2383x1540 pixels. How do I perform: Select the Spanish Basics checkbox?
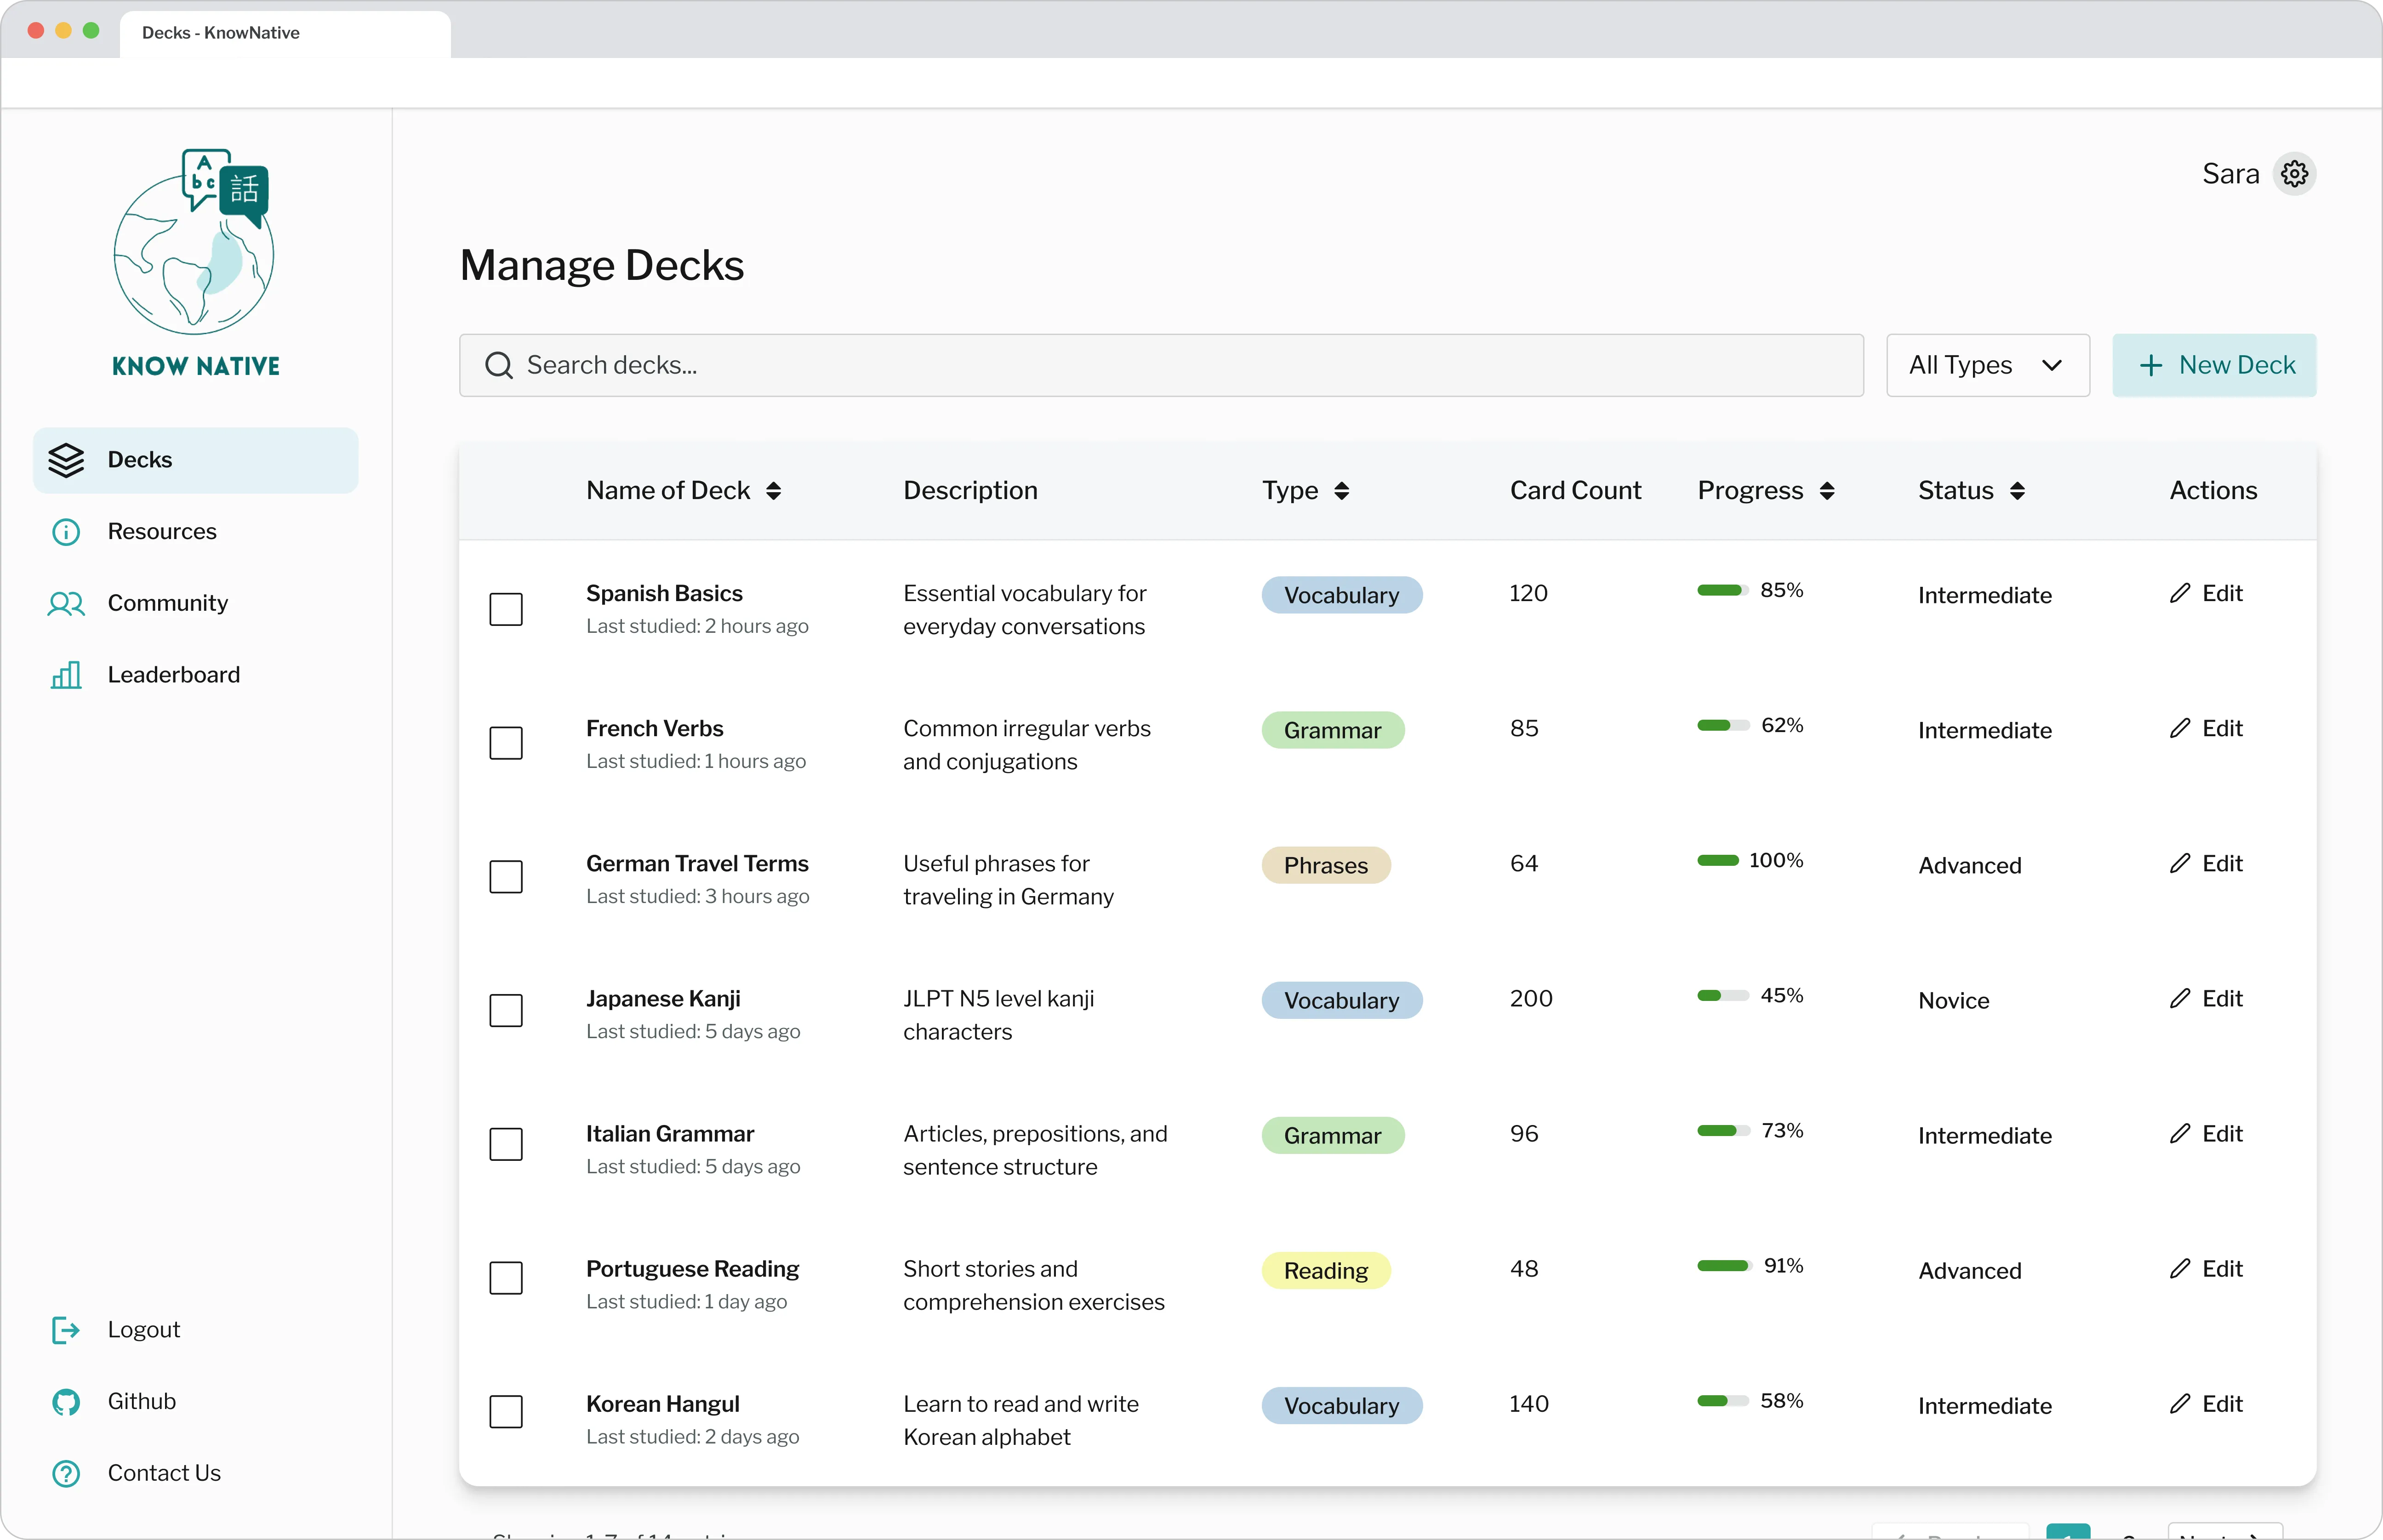point(506,609)
